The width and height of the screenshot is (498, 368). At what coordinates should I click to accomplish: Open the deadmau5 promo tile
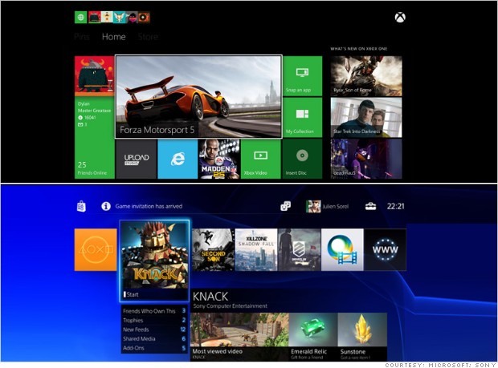(366, 159)
